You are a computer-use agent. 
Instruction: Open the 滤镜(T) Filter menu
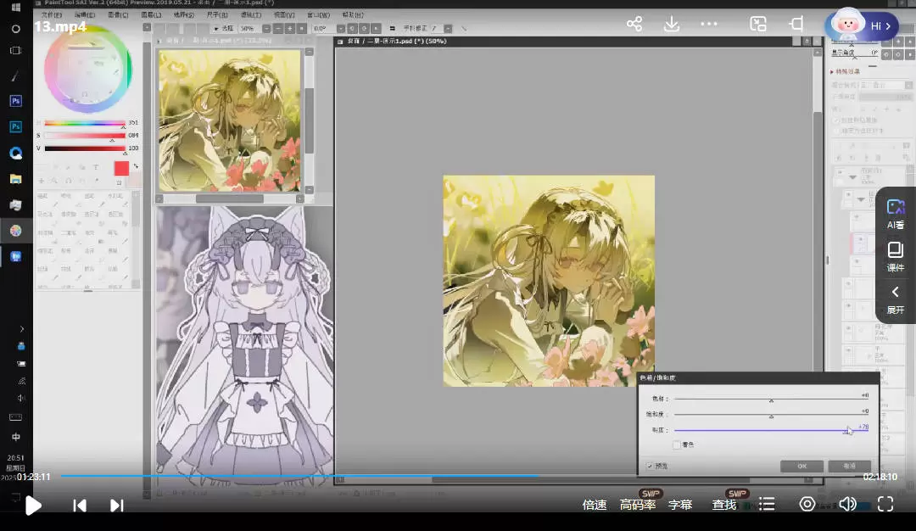(x=251, y=14)
